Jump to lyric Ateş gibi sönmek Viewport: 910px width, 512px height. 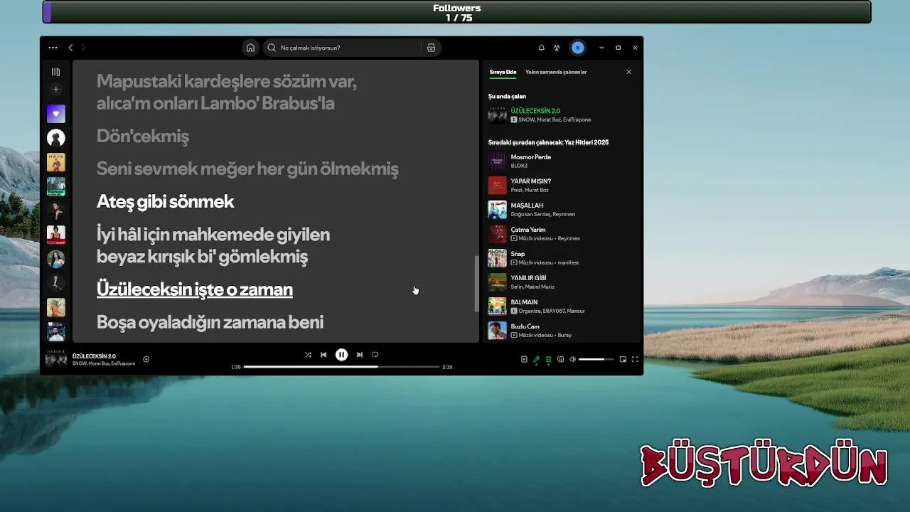[165, 202]
